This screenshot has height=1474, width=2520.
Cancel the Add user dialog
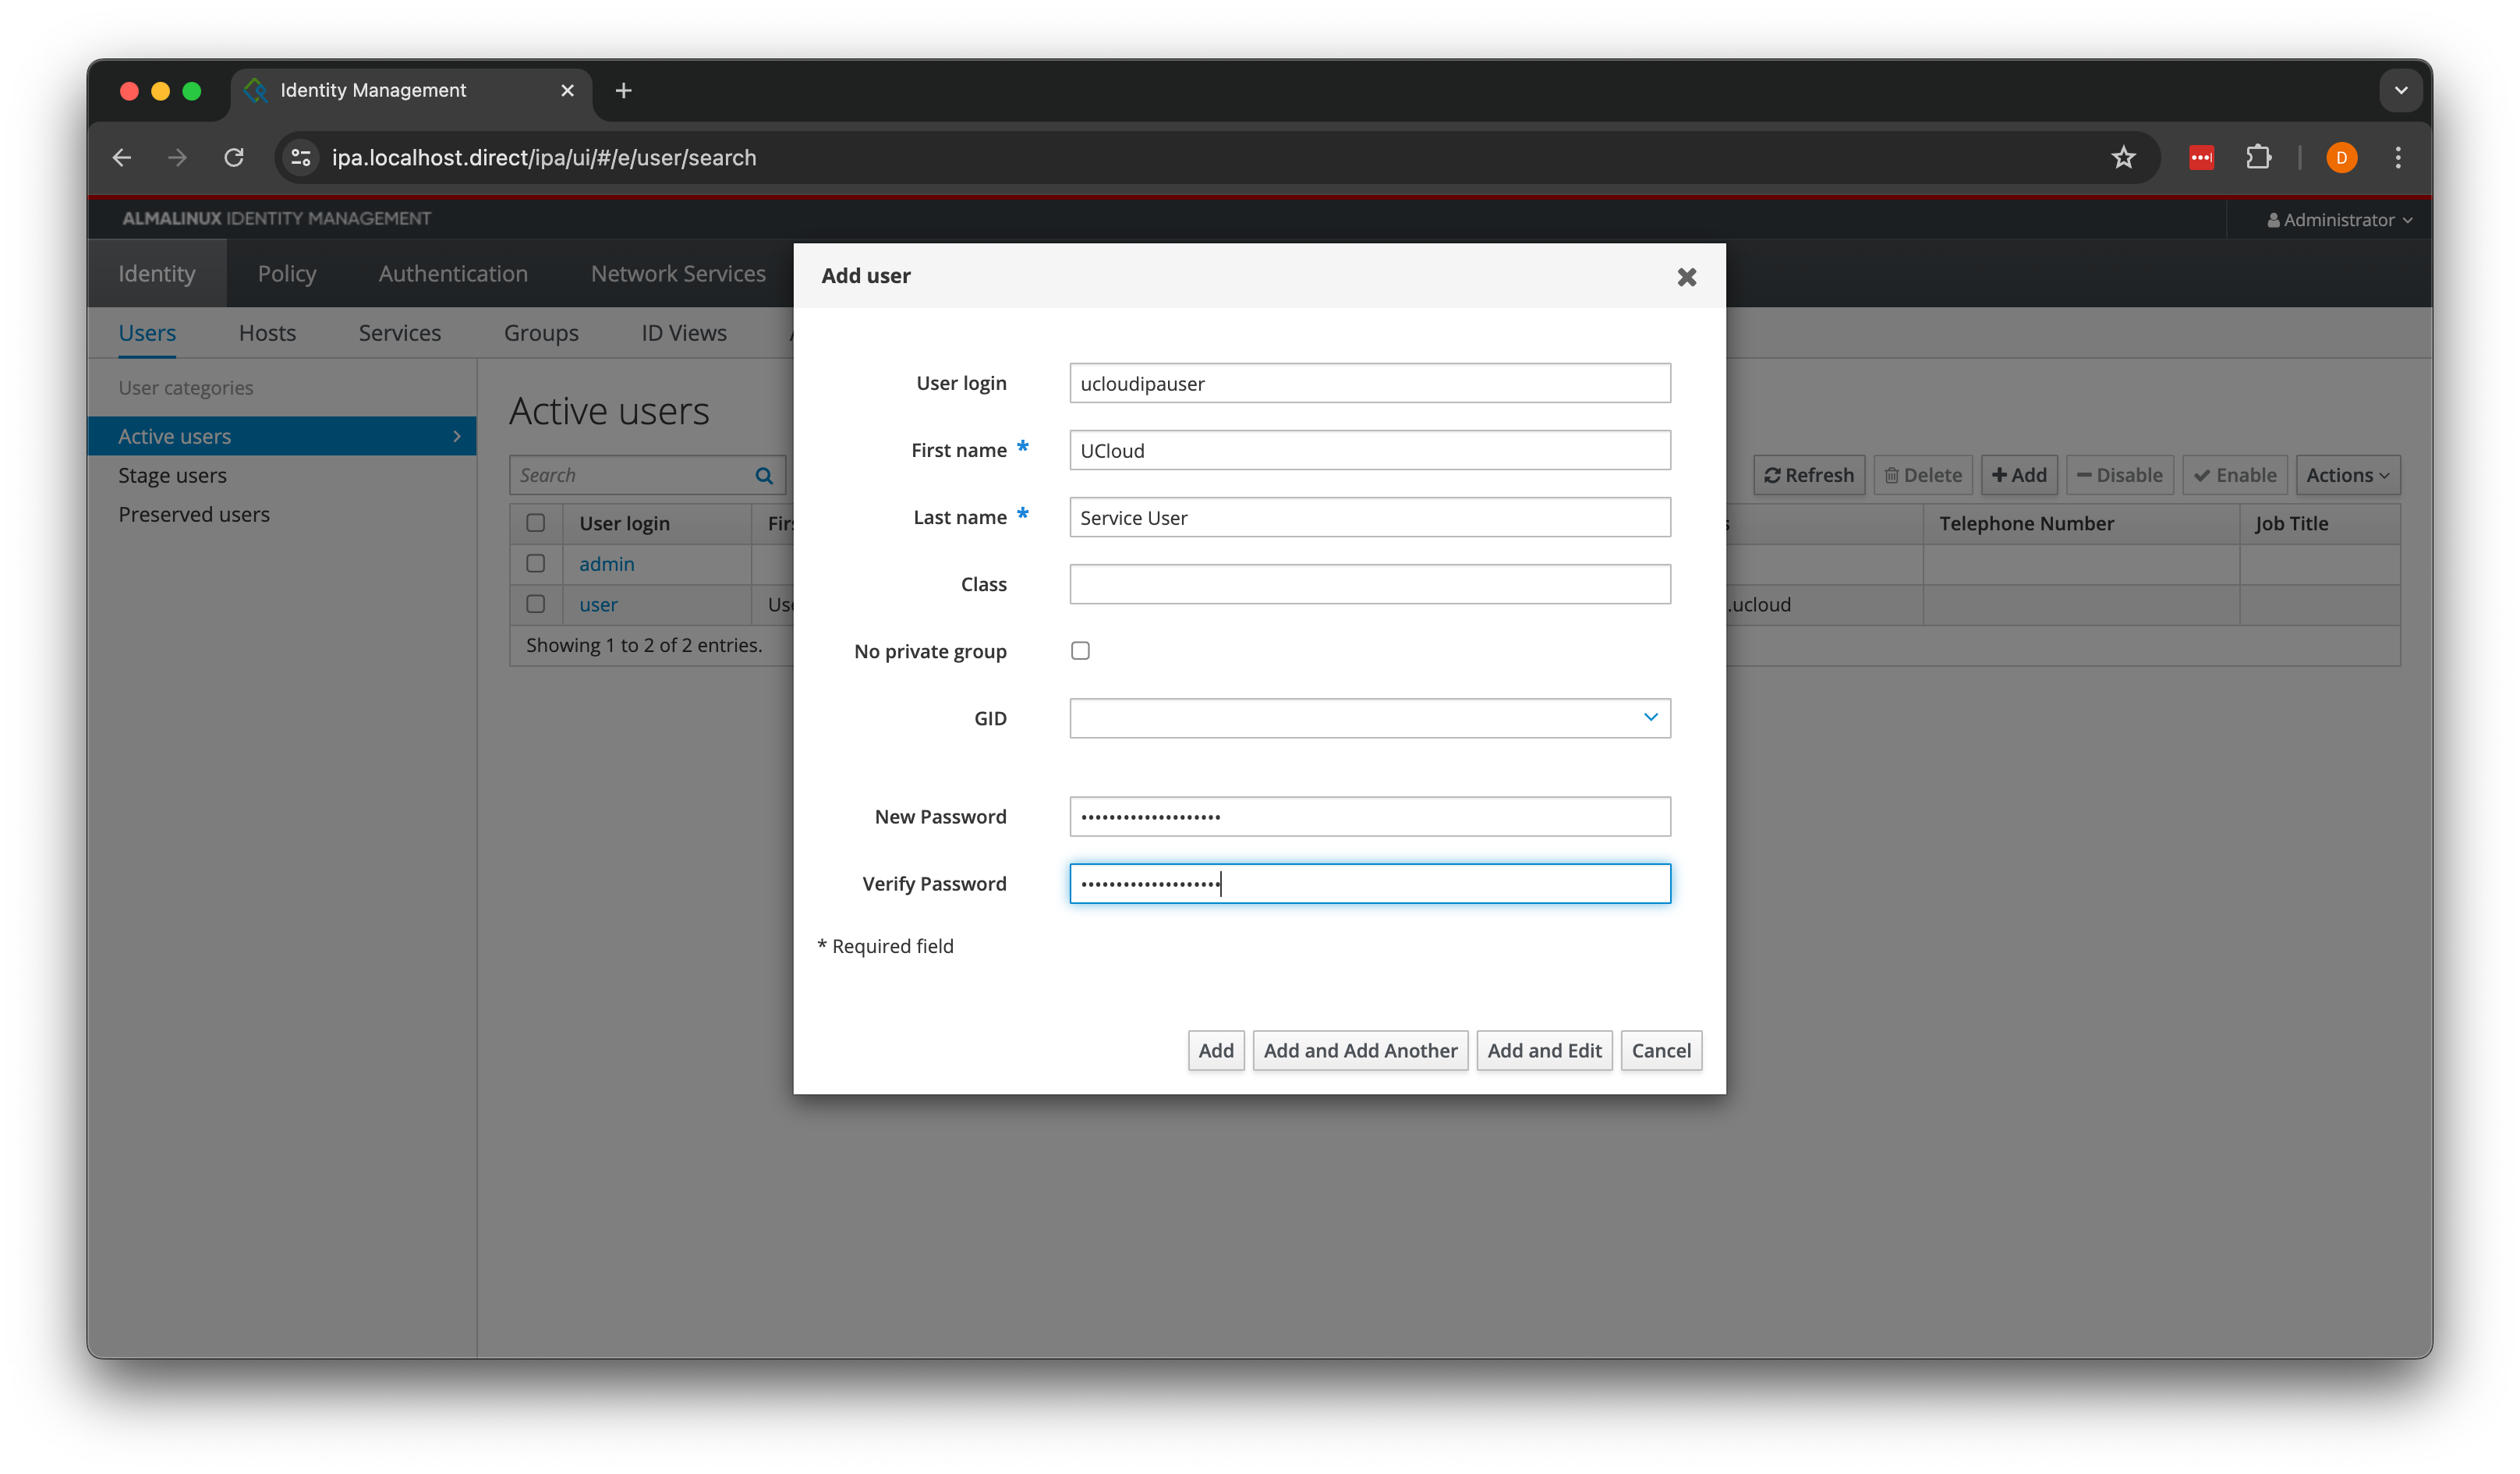(x=1660, y=1050)
